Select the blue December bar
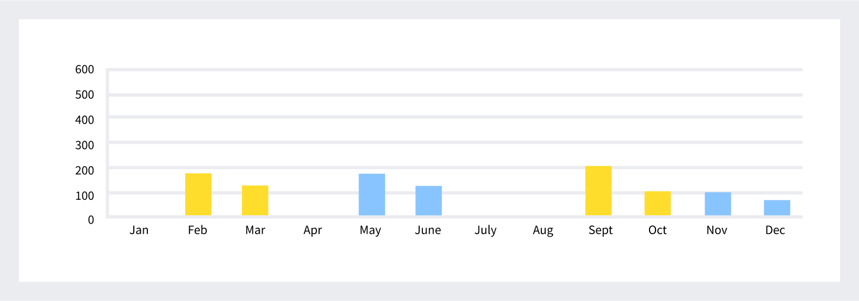Screen dimensions: 859x301 coord(777,208)
